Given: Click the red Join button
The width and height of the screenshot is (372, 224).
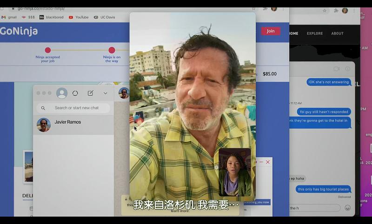Looking at the screenshot, I should (x=270, y=31).
